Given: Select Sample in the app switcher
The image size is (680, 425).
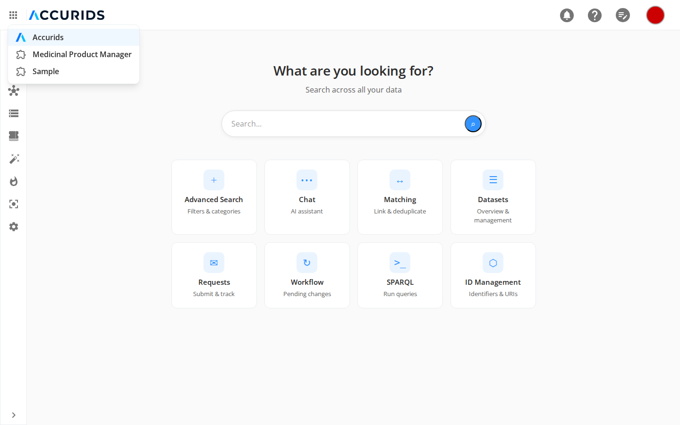Looking at the screenshot, I should (74, 71).
